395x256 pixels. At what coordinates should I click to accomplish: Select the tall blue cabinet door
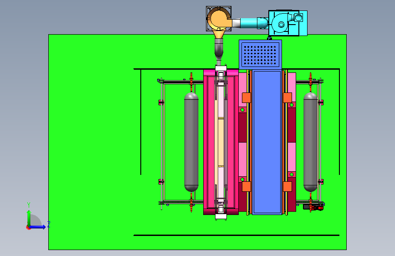point(267,143)
